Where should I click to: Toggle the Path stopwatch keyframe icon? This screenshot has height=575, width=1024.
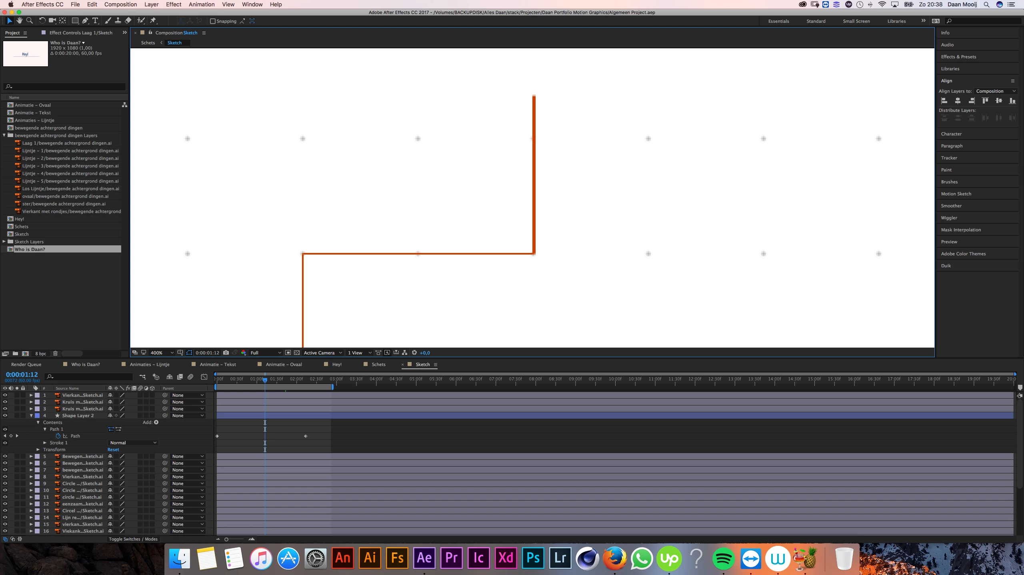click(x=58, y=436)
